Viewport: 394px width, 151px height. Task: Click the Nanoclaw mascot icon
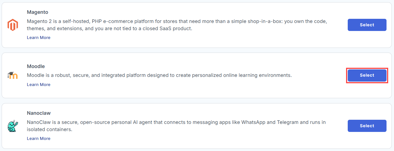(x=13, y=126)
